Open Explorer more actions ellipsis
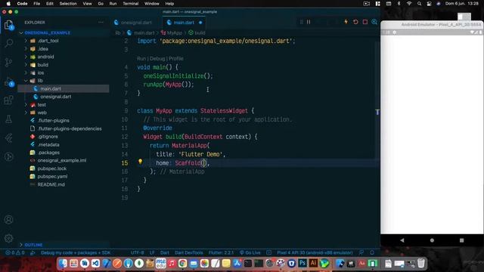The width and height of the screenshot is (484, 272). point(101,22)
